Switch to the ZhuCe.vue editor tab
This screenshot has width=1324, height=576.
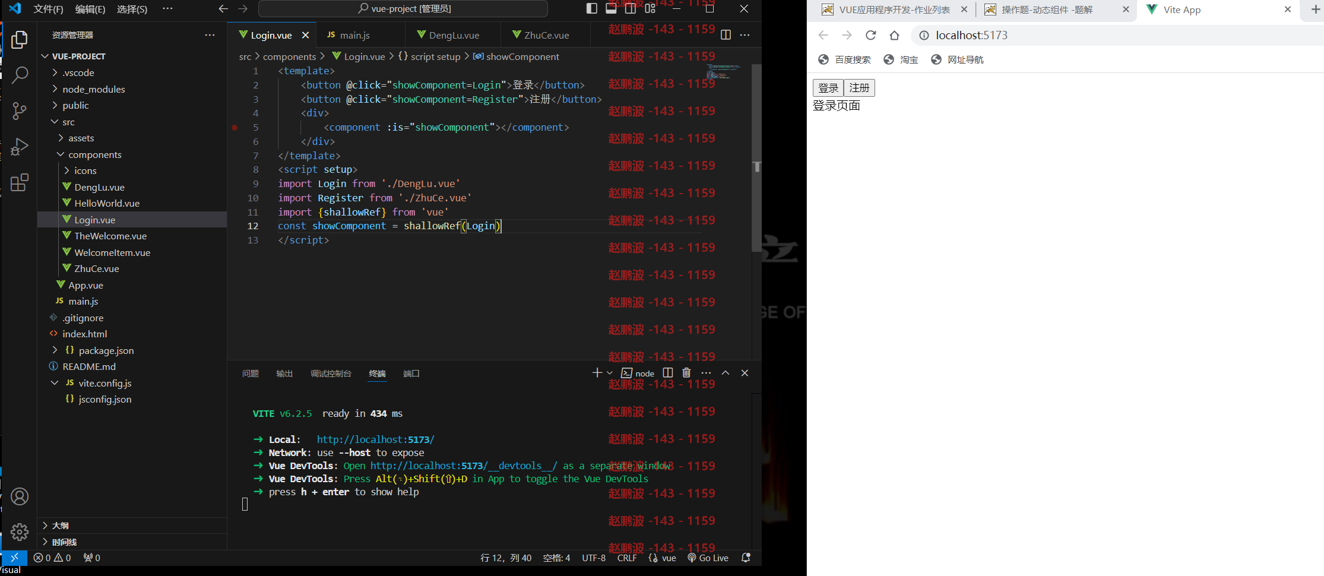546,35
